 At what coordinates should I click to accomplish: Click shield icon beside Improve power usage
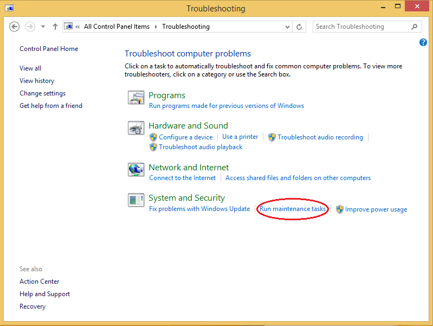(x=340, y=209)
